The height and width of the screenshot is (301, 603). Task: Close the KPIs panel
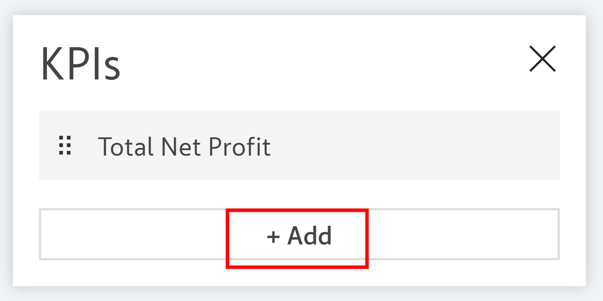point(542,59)
